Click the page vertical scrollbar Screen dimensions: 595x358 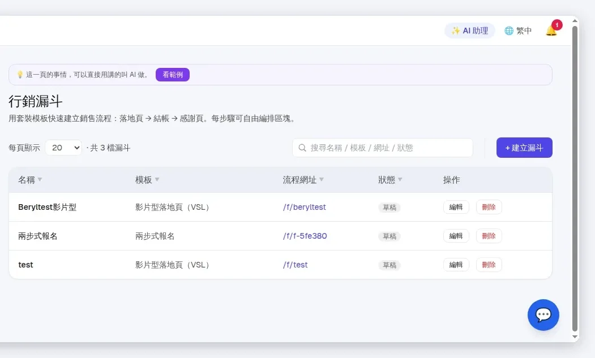click(575, 178)
